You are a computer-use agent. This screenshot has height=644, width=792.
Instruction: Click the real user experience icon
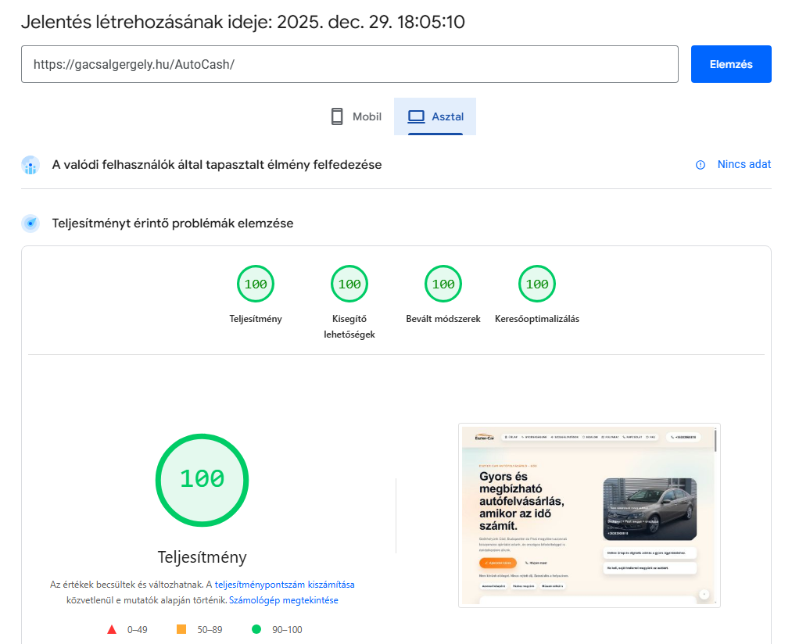tap(30, 165)
